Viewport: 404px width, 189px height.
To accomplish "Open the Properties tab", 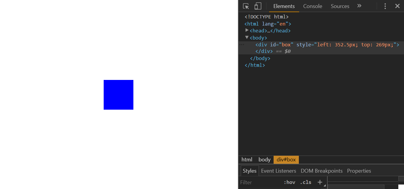I will coord(359,171).
